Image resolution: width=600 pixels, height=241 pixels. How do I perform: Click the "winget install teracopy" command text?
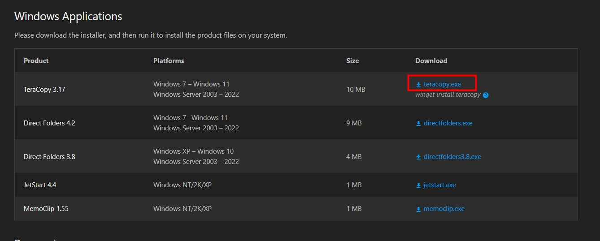448,95
